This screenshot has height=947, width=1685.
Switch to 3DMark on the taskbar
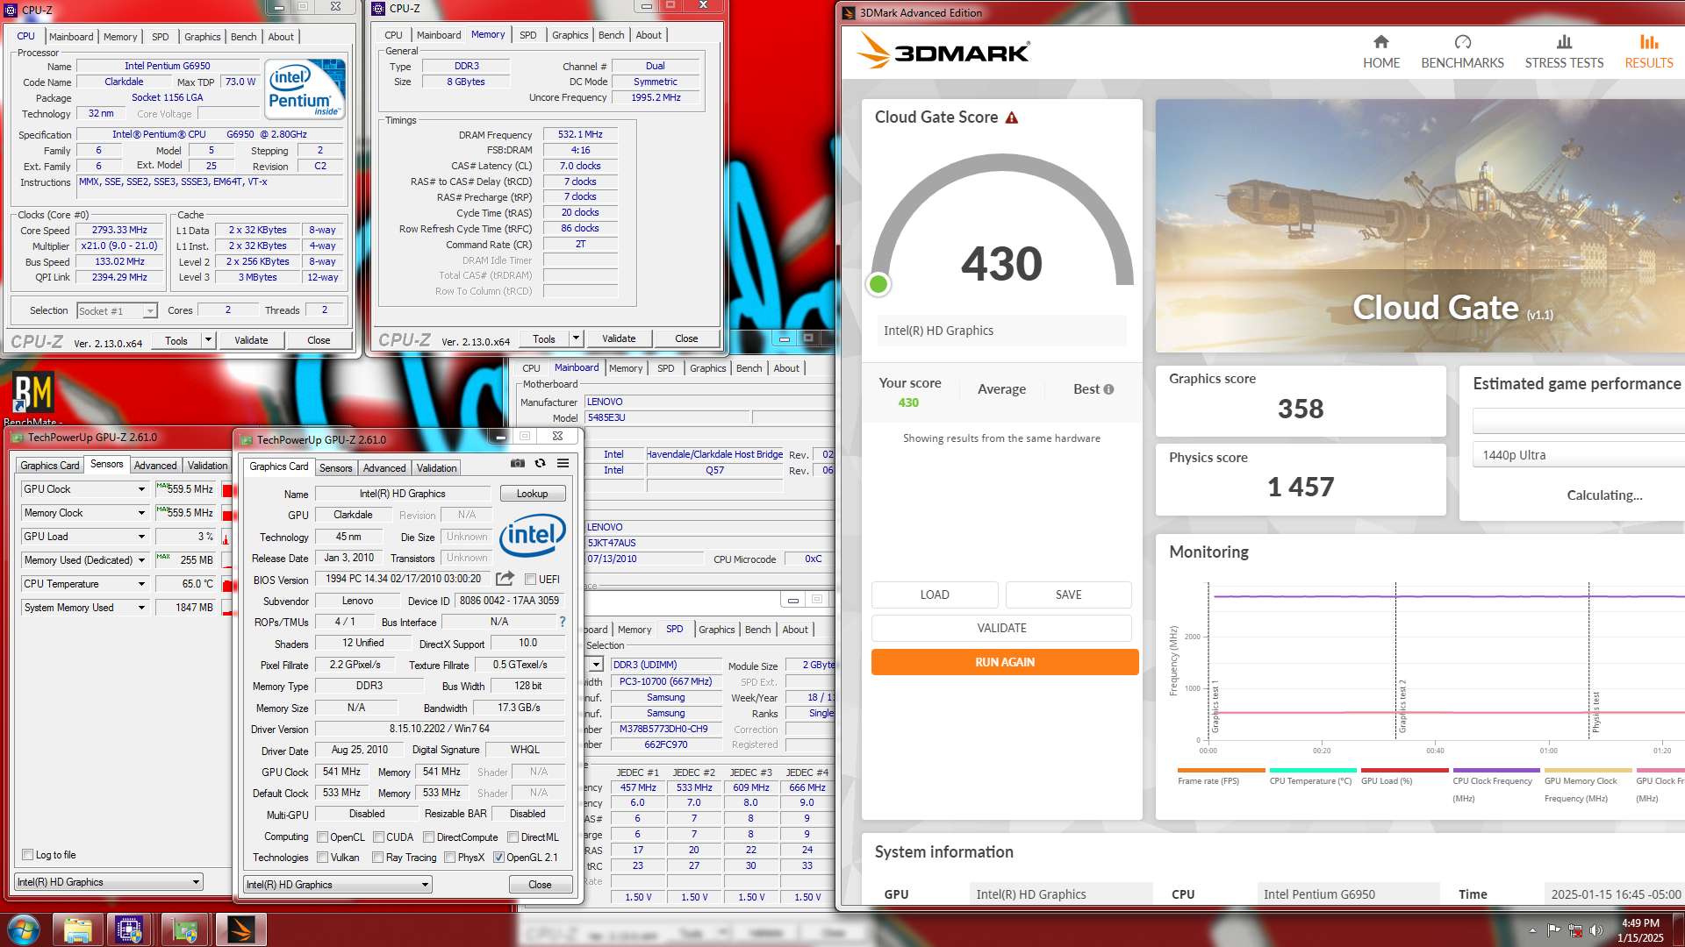pos(240,929)
